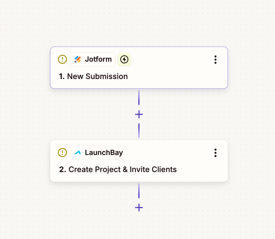Viewport: 275px width, 239px height.
Task: Click the '1. New Submission' title
Action: [93, 76]
